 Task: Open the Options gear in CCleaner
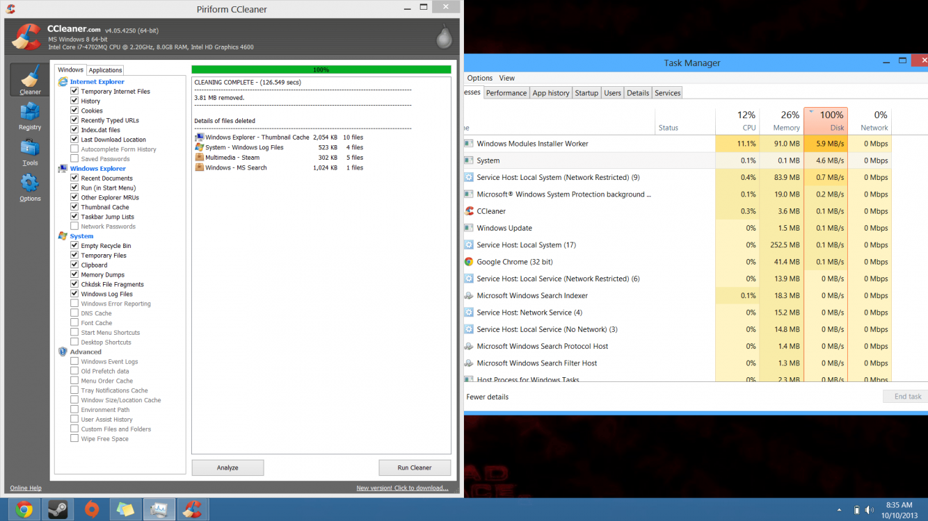click(x=30, y=188)
